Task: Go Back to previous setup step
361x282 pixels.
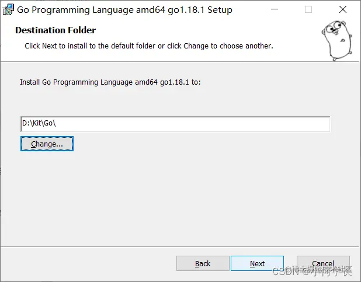Action: click(203, 263)
